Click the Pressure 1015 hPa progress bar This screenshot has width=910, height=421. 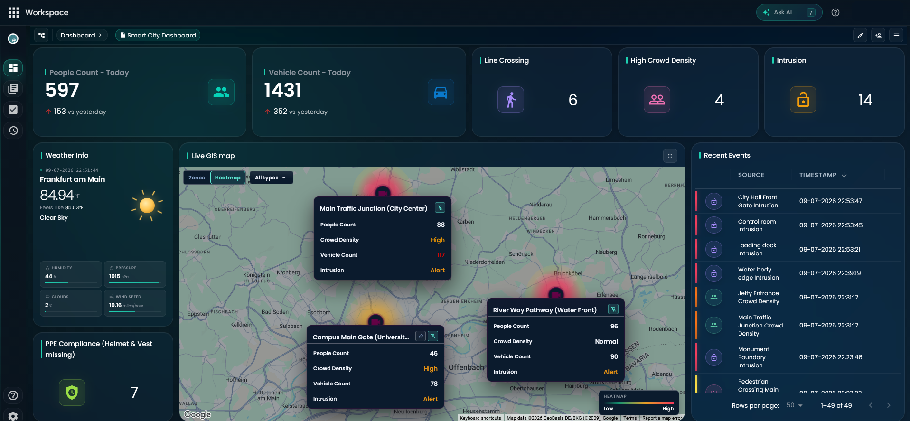[x=135, y=283]
